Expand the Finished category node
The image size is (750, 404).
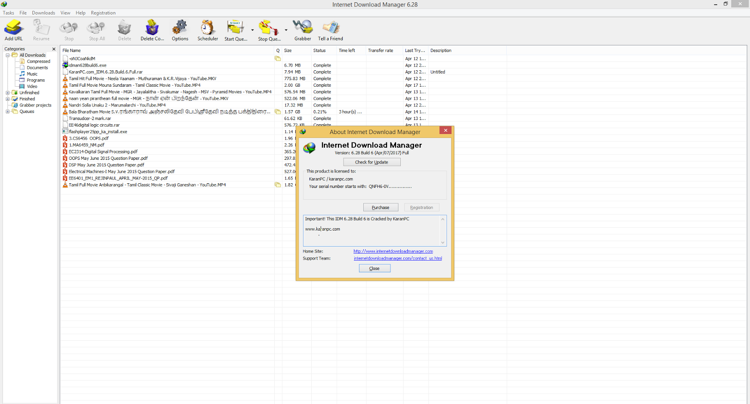[x=7, y=99]
